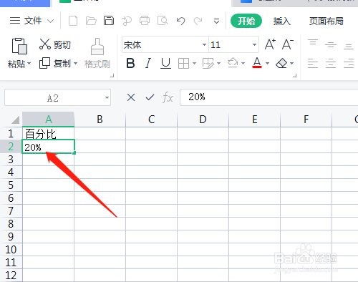Undo the last action
The image size is (358, 282).
tap(180, 21)
